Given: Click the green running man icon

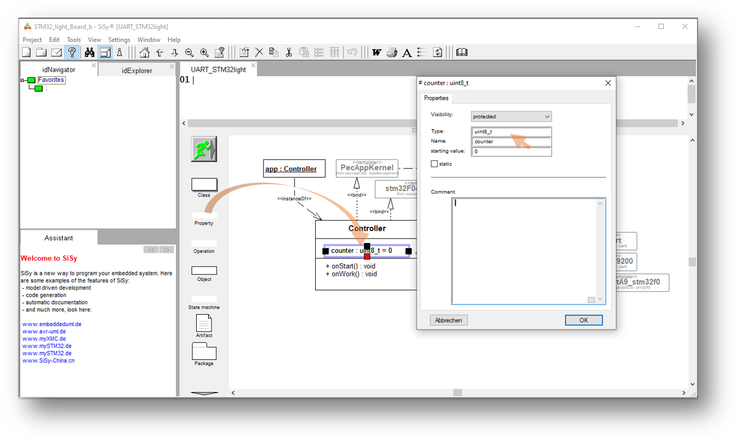Looking at the screenshot, I should point(203,149).
